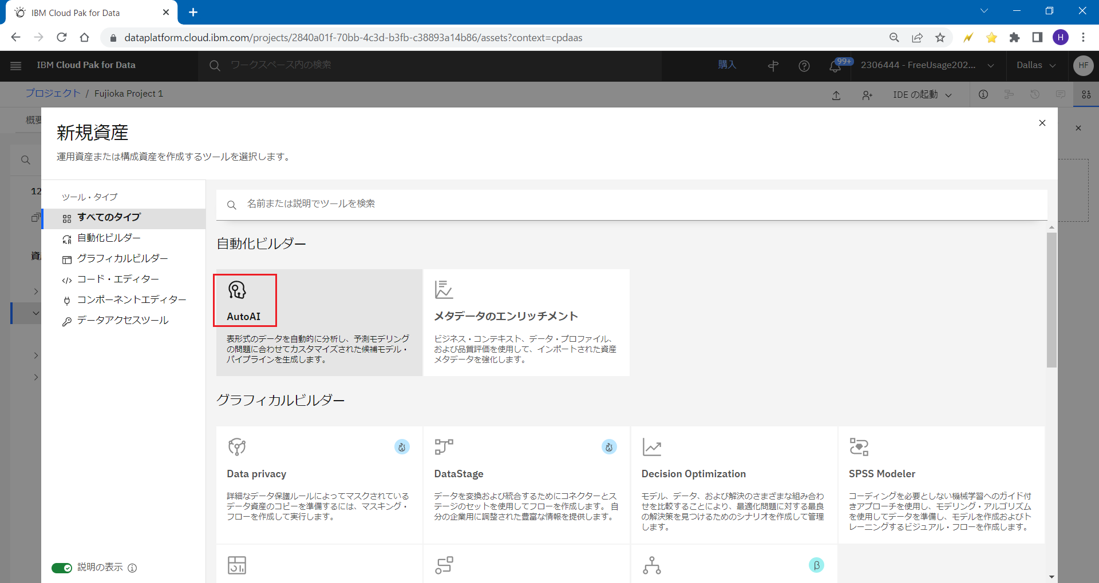Expand the account 2306444 - FreeUsage dropdown
This screenshot has height=583, width=1099.
(x=927, y=65)
